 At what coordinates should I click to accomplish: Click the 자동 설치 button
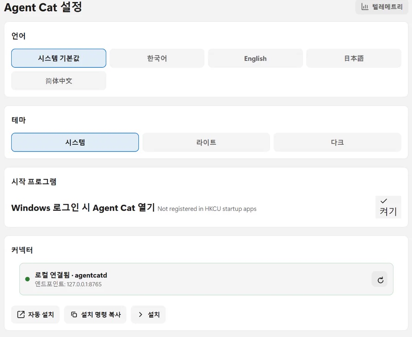(35, 315)
